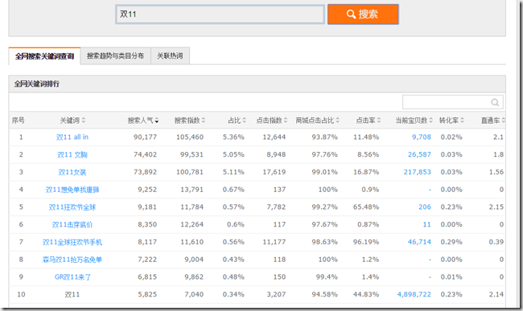
Task: Select click index value 17,619
Action: click(274, 172)
